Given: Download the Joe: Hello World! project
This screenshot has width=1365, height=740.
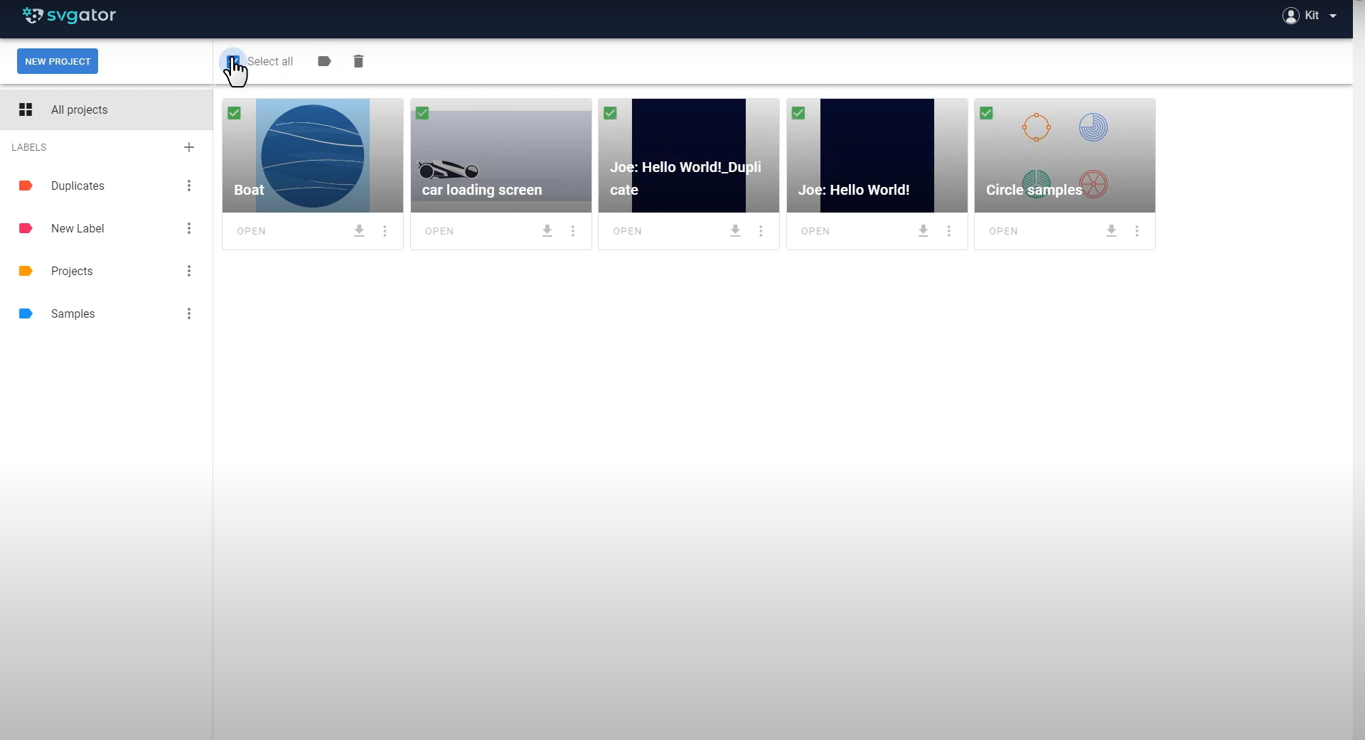Looking at the screenshot, I should 924,231.
